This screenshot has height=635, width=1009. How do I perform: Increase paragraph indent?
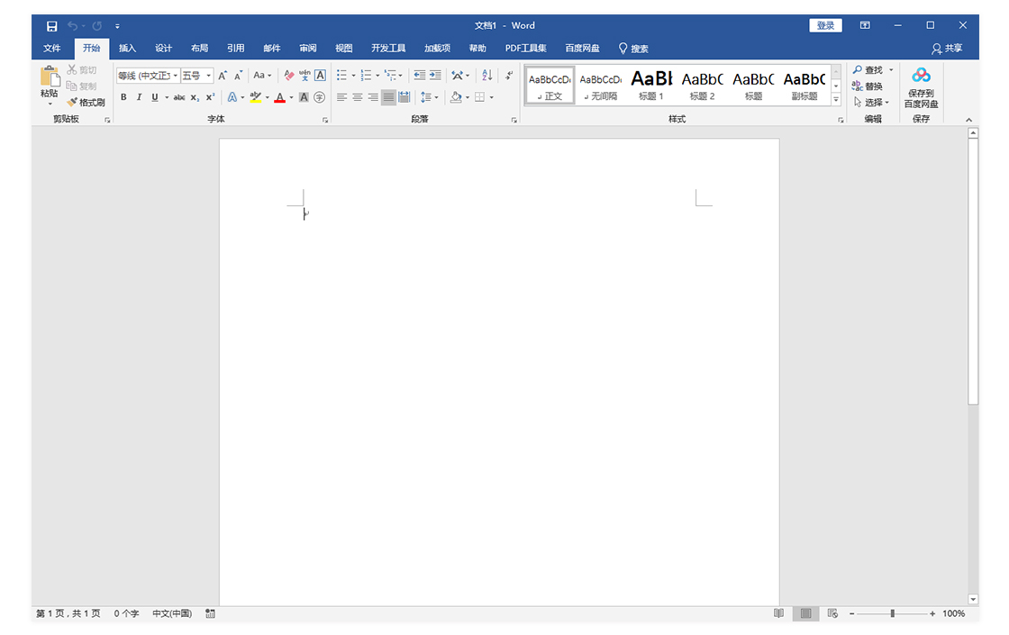436,76
